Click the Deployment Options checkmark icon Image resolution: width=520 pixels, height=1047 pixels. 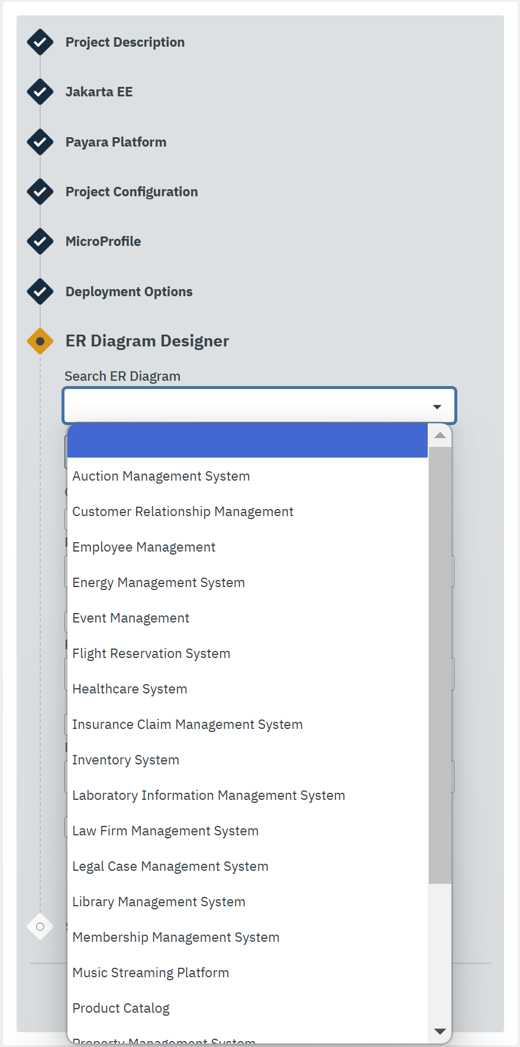40,291
